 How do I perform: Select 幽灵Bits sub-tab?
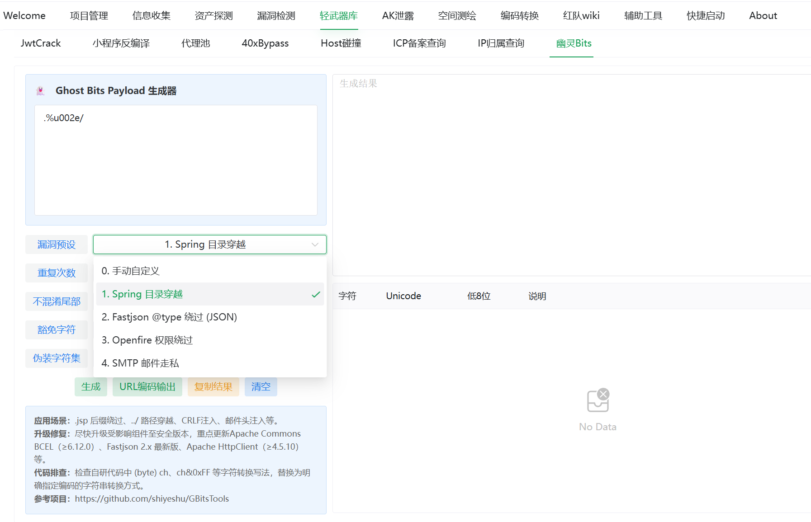pos(574,43)
